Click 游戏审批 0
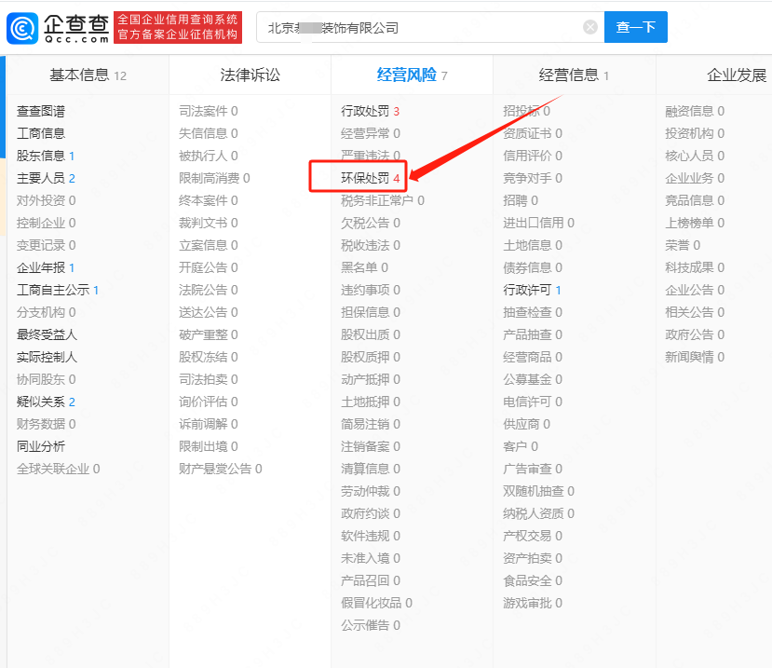 (x=533, y=604)
